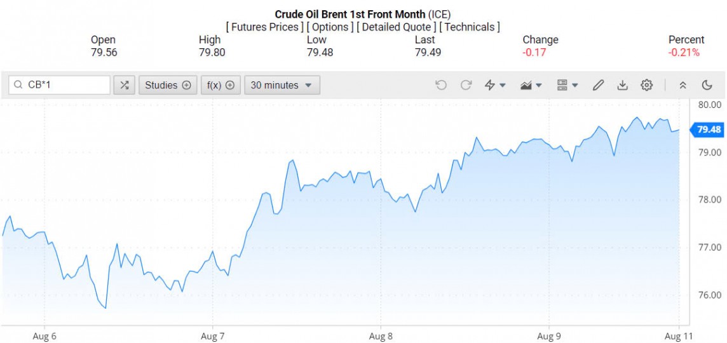Open the lightning bolt events dropdown

[495, 85]
